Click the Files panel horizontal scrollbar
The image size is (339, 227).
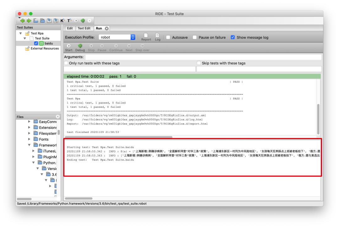[24, 199]
